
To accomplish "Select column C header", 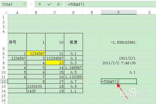I will (x=55, y=12).
